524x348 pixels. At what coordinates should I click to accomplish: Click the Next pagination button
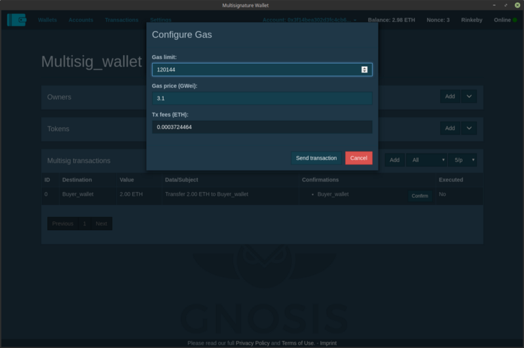point(102,223)
